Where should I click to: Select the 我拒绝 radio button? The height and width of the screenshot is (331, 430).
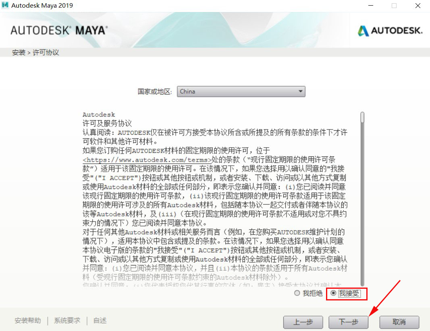(x=297, y=293)
